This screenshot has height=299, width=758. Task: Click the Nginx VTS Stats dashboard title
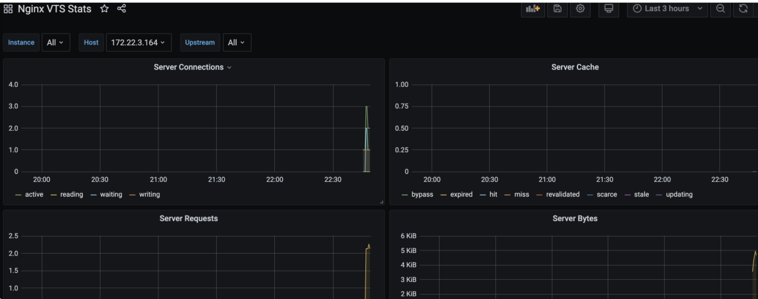[55, 8]
